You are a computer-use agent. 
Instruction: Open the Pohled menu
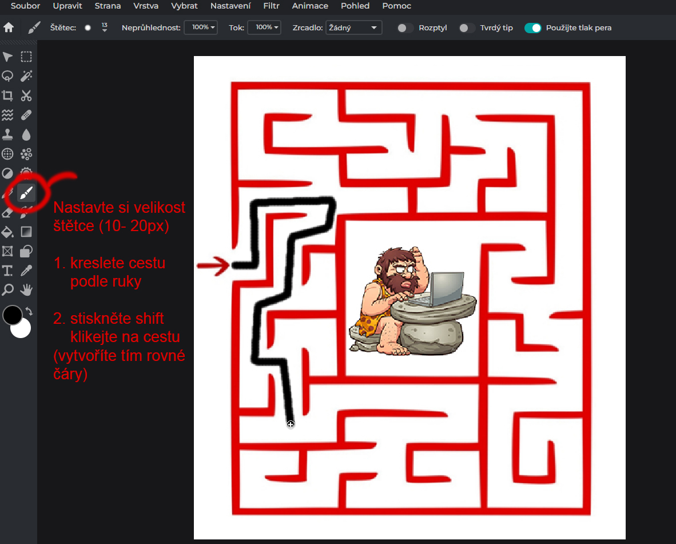coord(355,6)
